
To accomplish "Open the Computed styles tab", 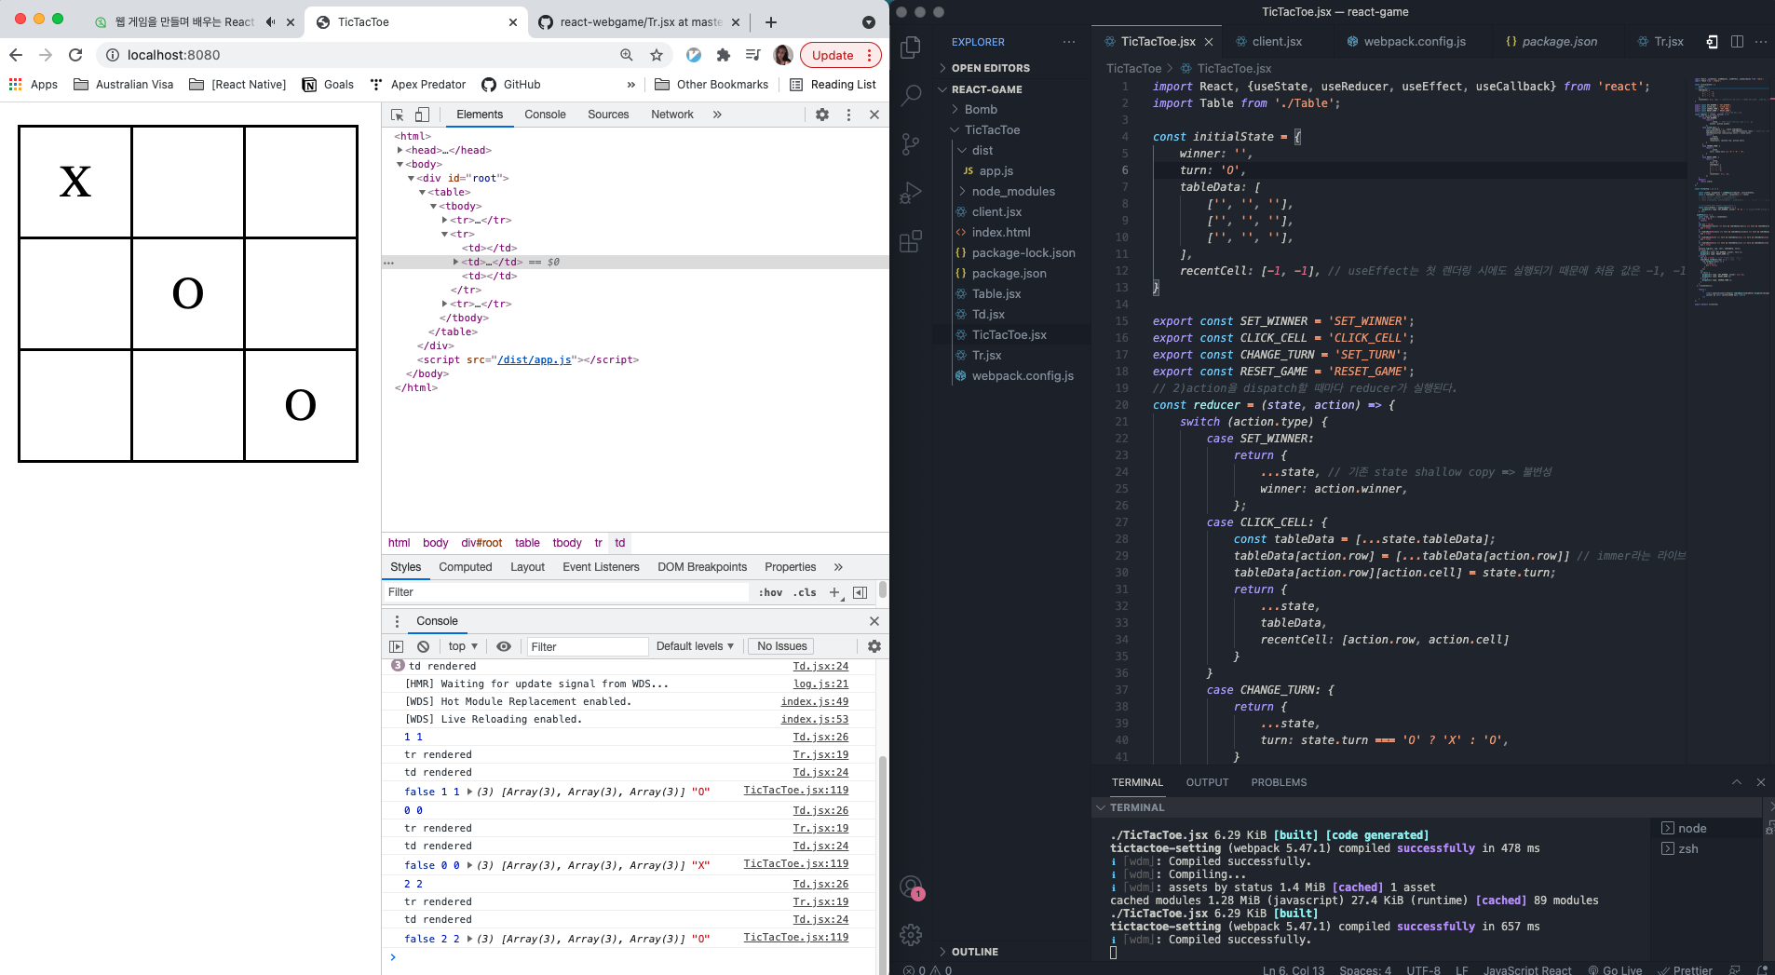I will (466, 567).
